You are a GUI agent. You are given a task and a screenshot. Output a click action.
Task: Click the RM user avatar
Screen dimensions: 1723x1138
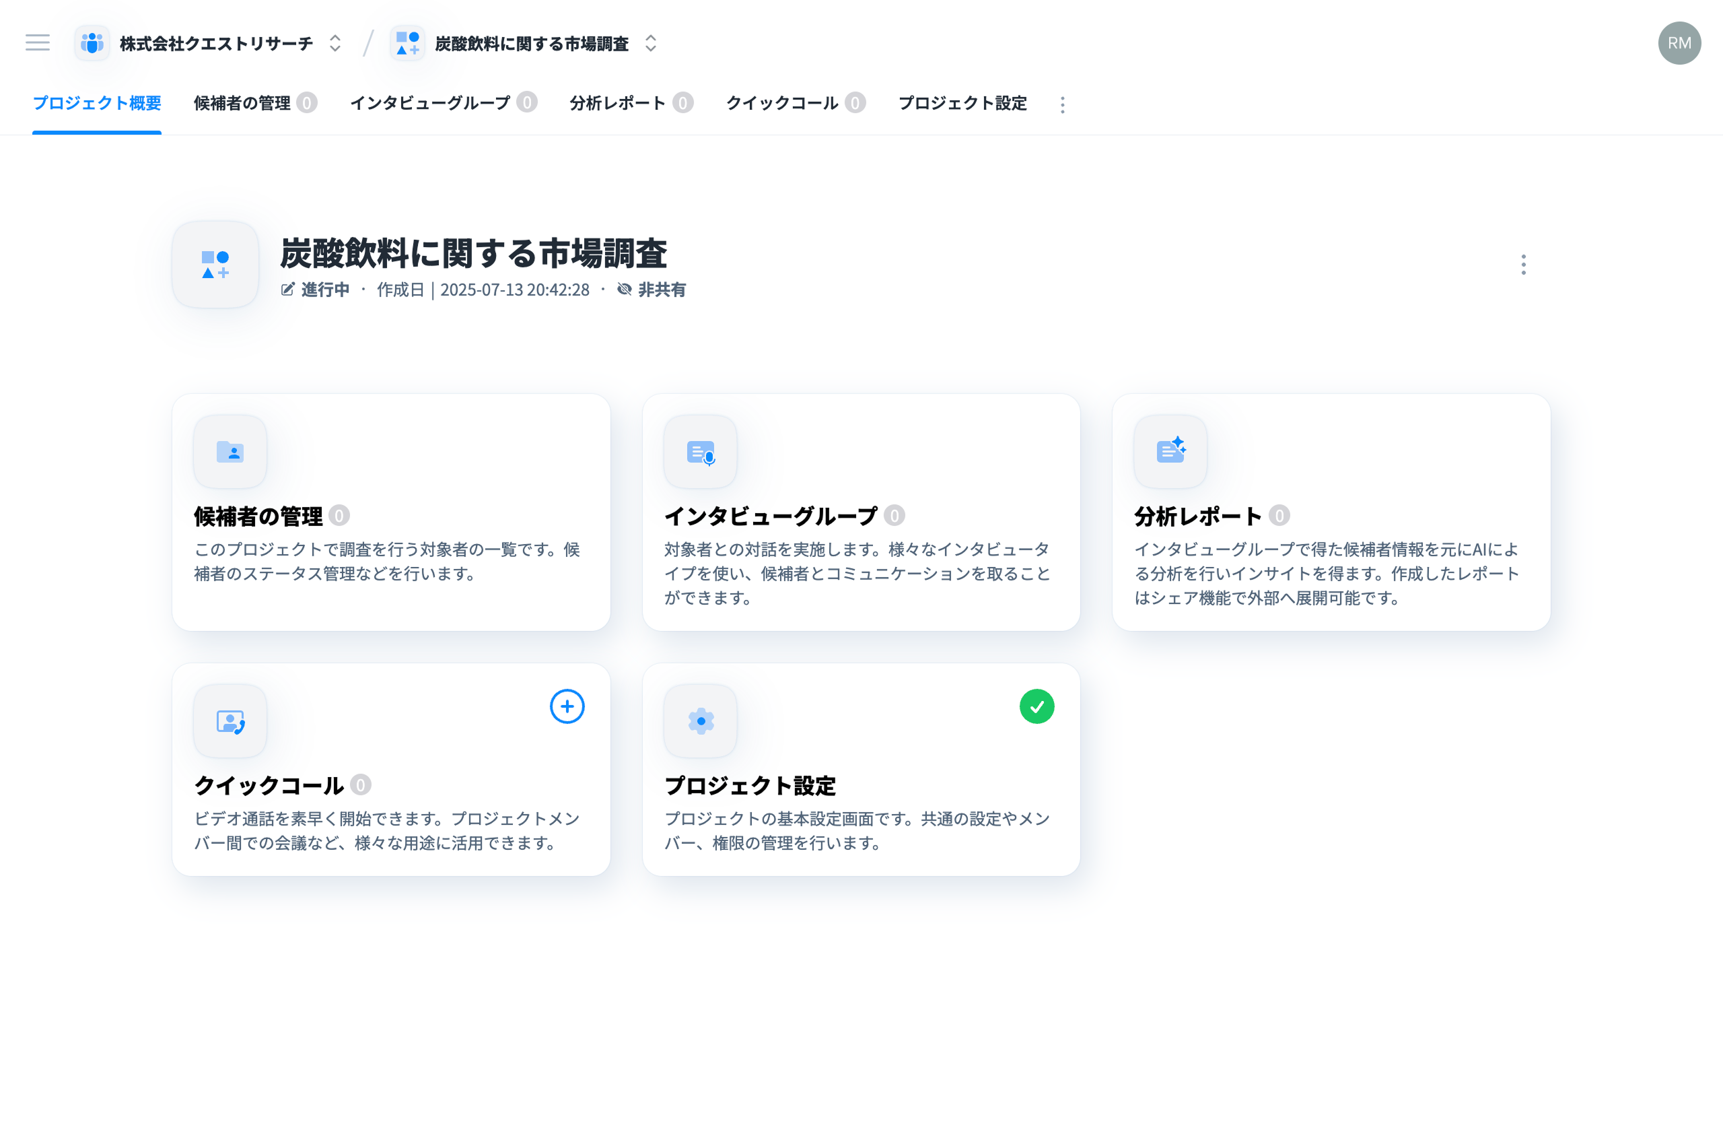pyautogui.click(x=1679, y=44)
